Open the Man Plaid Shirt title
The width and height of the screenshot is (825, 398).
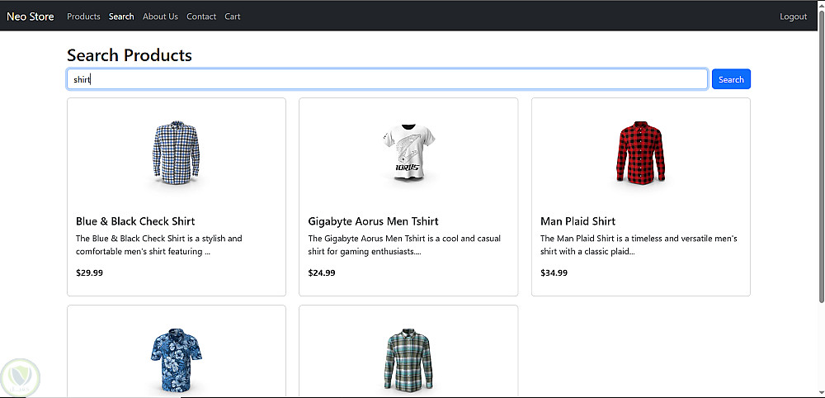[577, 221]
